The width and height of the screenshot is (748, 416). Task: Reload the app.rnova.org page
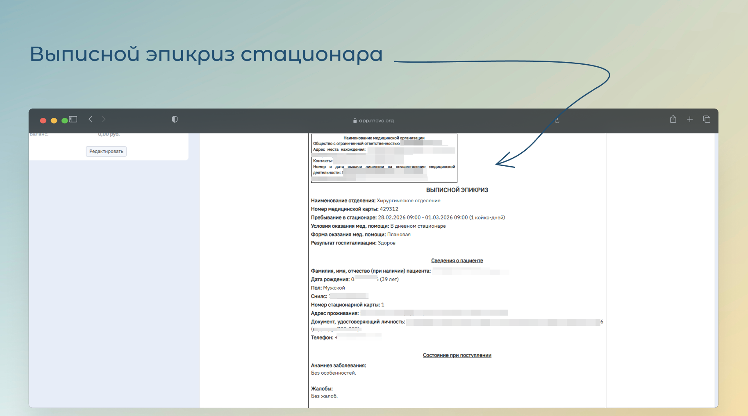point(557,120)
